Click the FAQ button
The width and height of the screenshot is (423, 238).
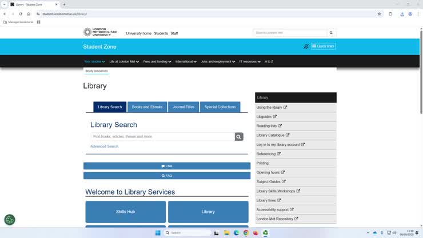point(167,176)
